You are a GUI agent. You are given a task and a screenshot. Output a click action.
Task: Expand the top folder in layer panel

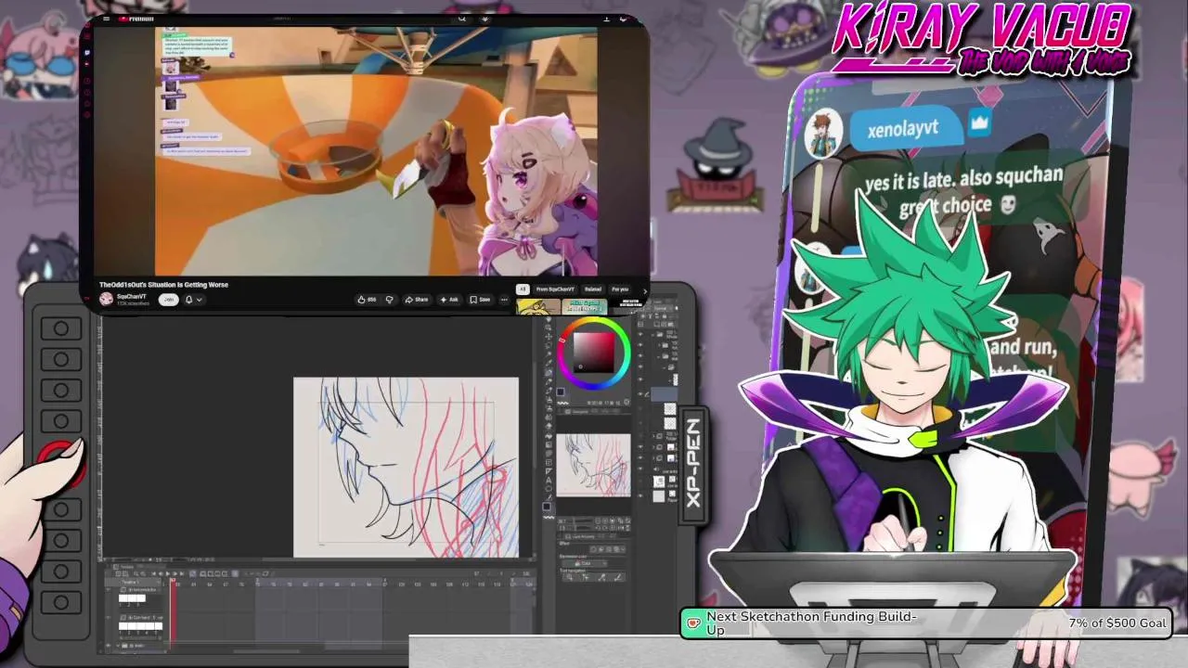652,334
